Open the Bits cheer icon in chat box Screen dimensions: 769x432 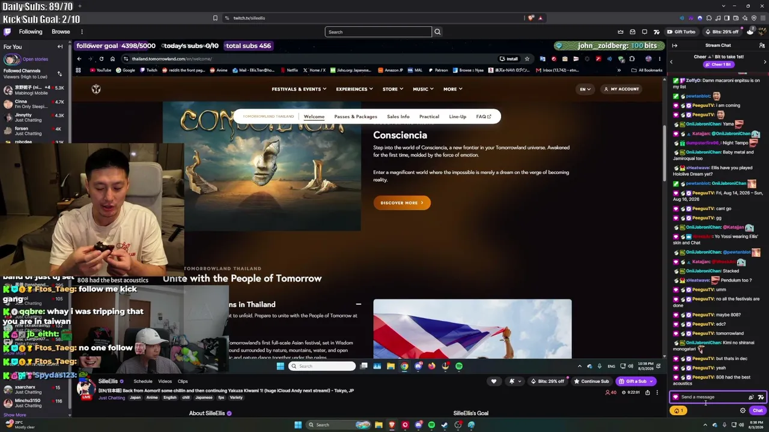pyautogui.click(x=751, y=397)
